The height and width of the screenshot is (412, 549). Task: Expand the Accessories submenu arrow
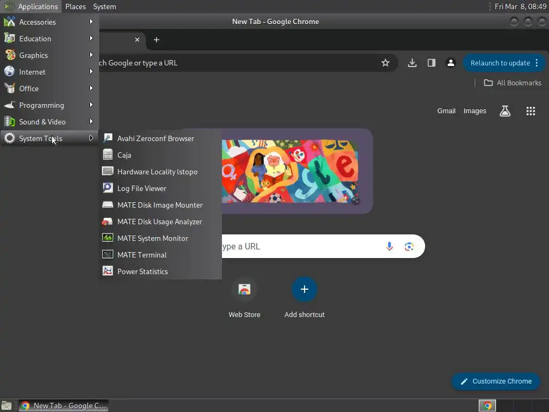pyautogui.click(x=91, y=21)
